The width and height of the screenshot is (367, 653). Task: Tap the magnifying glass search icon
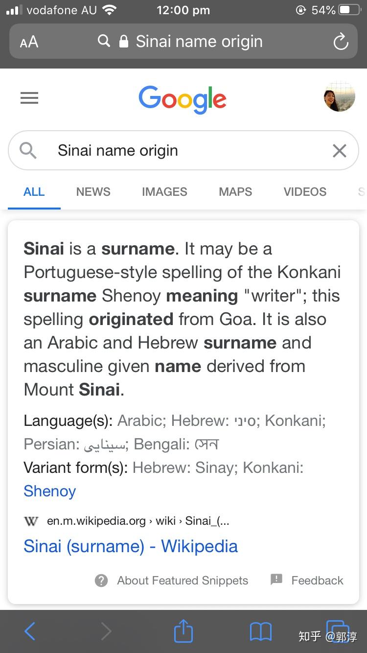click(28, 150)
